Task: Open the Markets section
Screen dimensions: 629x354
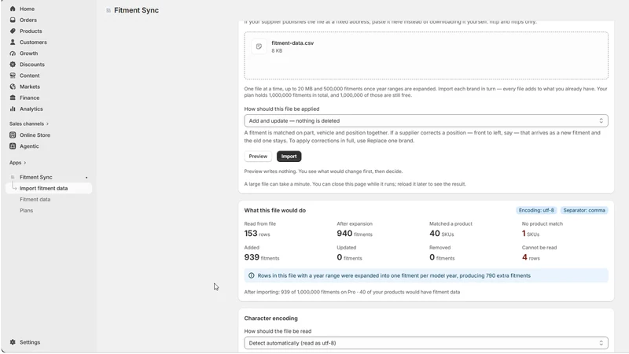Action: point(30,87)
